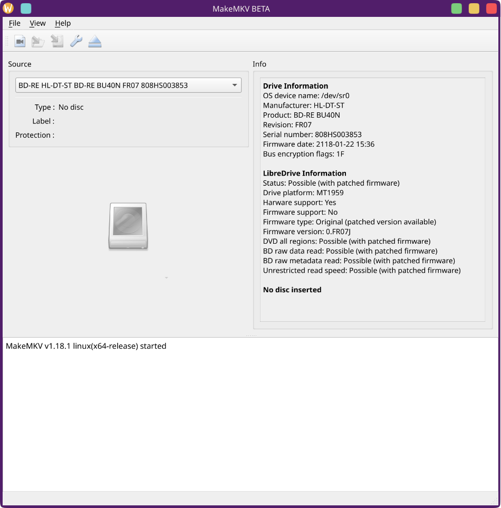Click the 'Label :' field
The width and height of the screenshot is (501, 508).
pos(43,121)
